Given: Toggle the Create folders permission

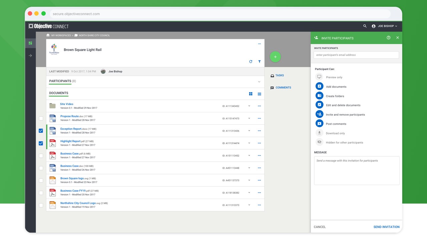Looking at the screenshot, I should 319,96.
